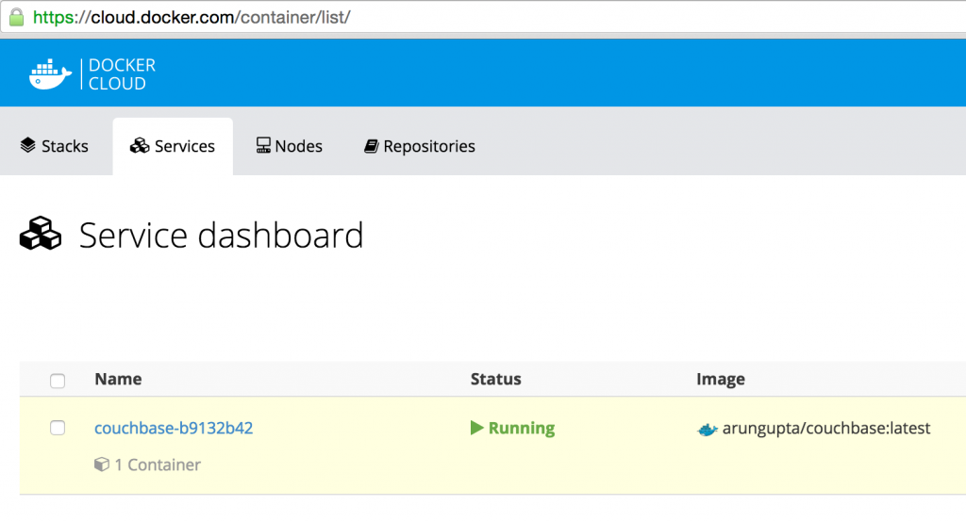This screenshot has width=966, height=522.
Task: Click the arungupta/couchbase:latest image name
Action: [826, 428]
